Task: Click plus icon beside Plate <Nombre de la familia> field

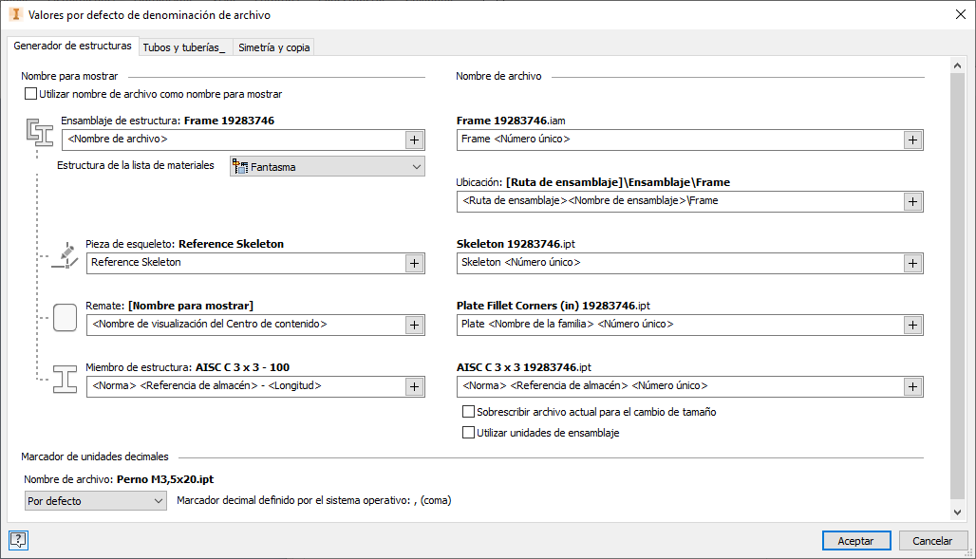Action: (x=912, y=325)
